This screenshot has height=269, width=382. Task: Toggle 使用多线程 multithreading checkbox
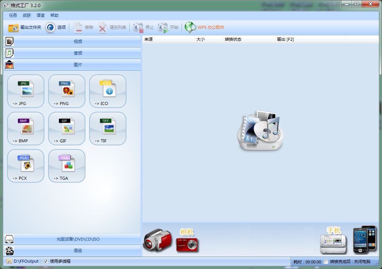[46, 262]
